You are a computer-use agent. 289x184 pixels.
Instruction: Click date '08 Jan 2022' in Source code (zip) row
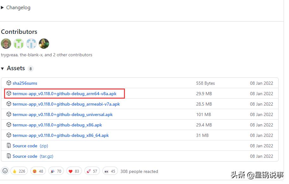261,146
